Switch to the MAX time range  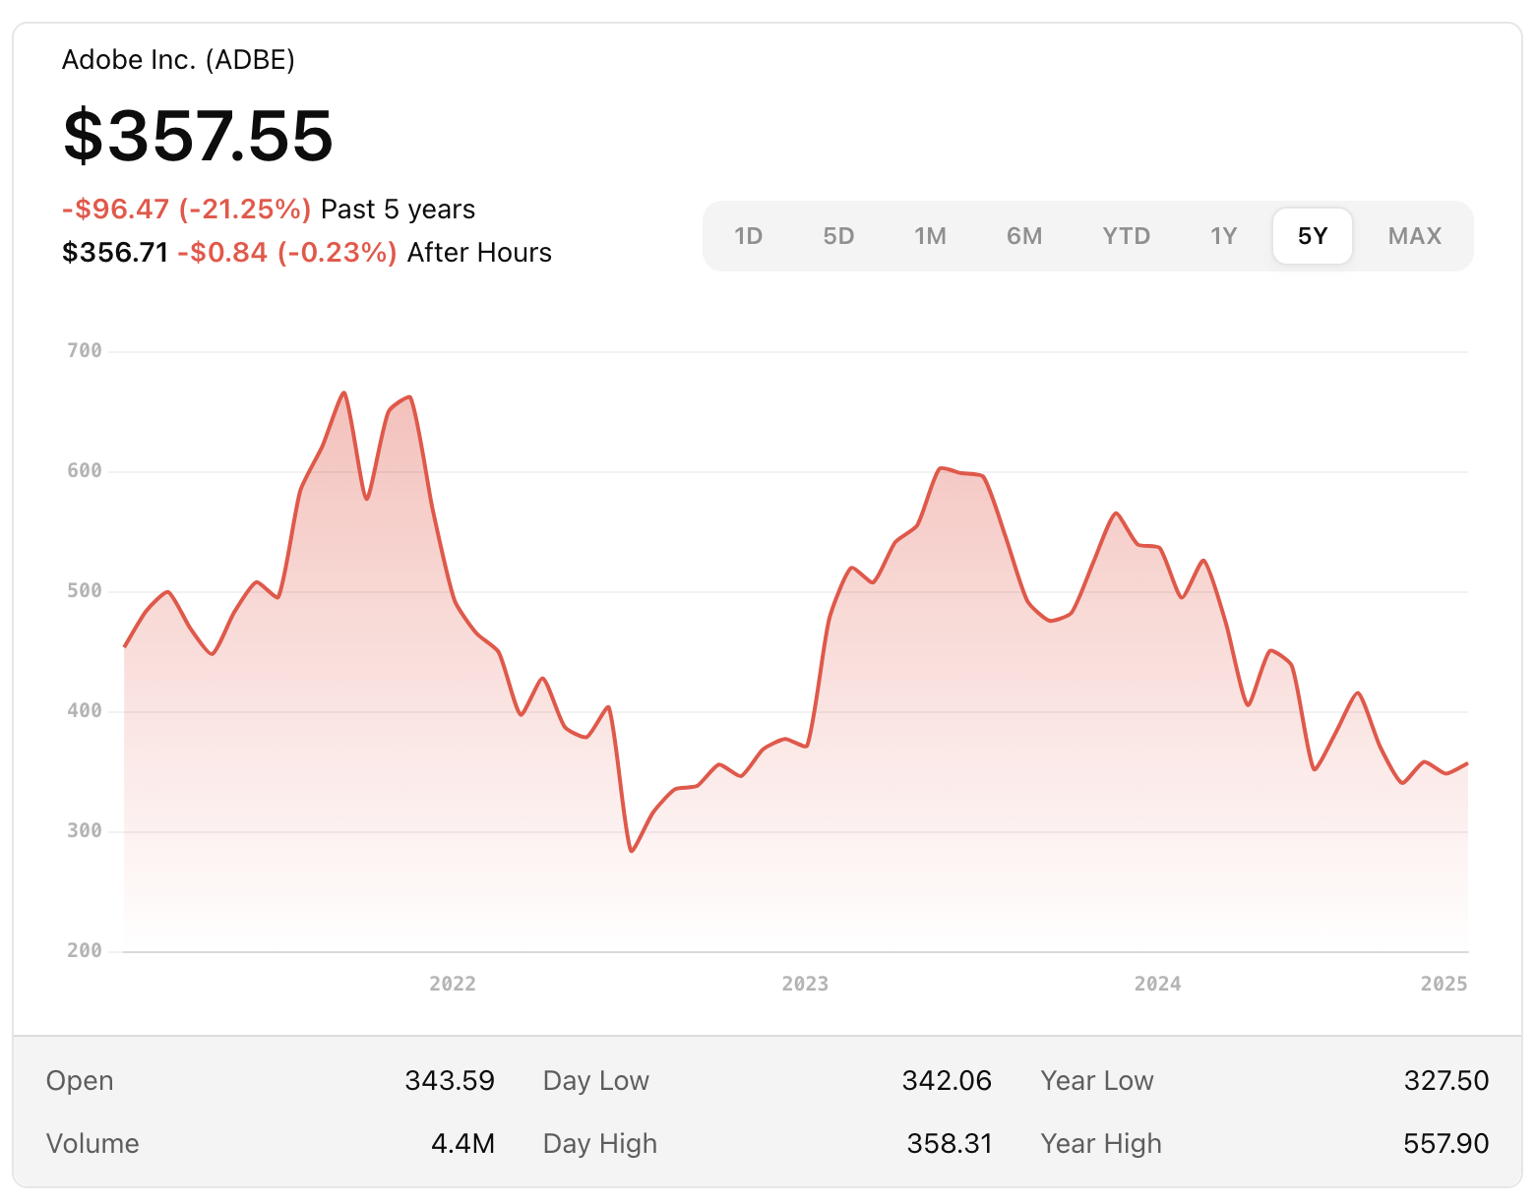(x=1414, y=236)
